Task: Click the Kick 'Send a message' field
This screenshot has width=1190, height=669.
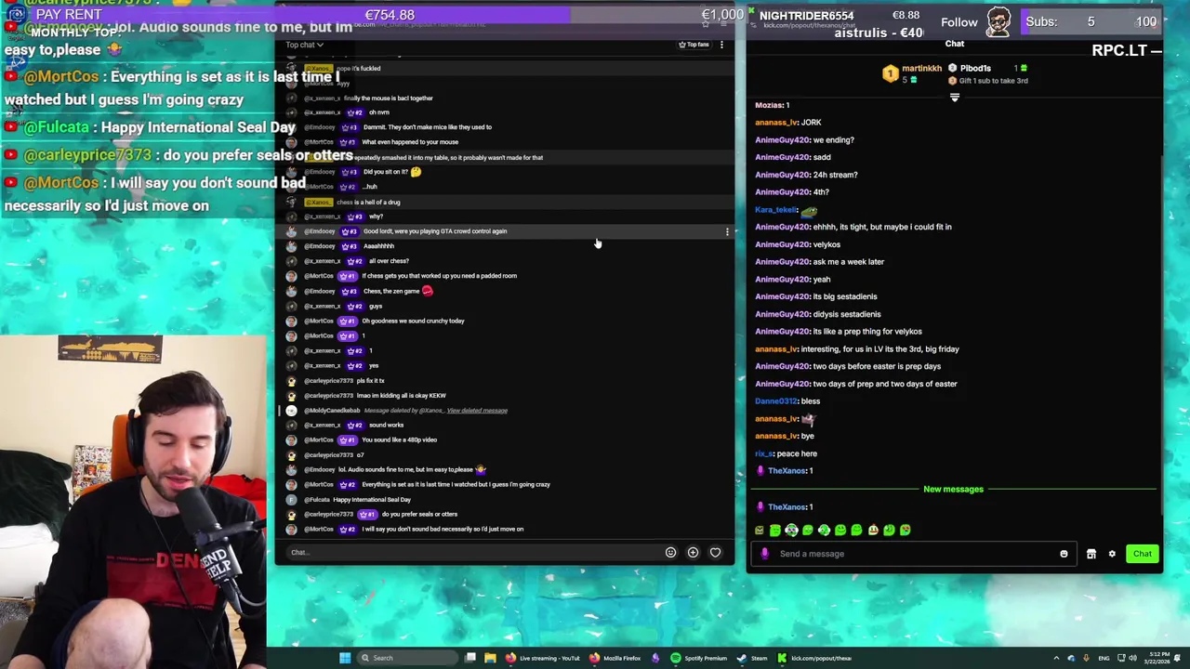Action: click(x=916, y=554)
